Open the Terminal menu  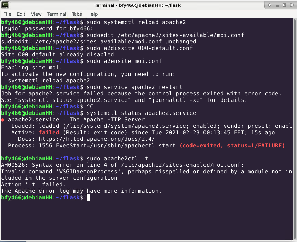(57, 14)
